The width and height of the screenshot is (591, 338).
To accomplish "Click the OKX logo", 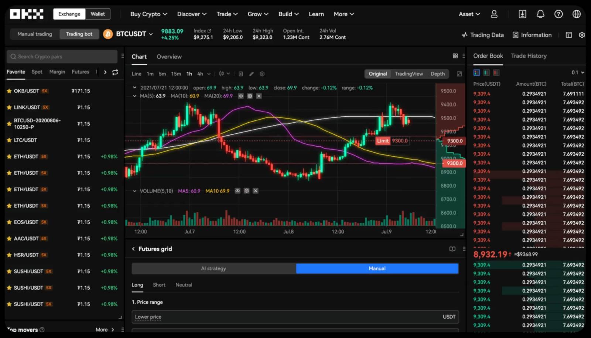I will [x=27, y=14].
